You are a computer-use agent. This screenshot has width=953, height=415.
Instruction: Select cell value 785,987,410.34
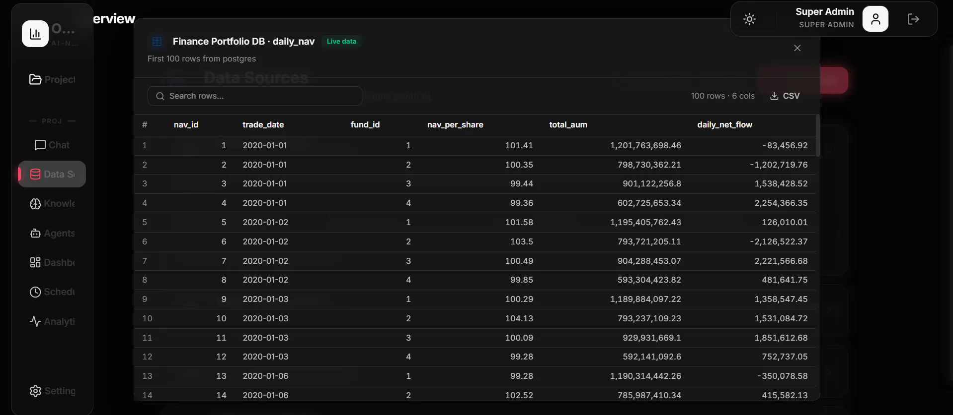[x=649, y=396]
